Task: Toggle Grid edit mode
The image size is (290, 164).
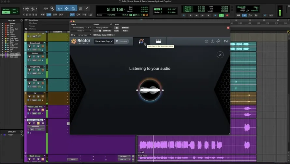Action: 14,12
